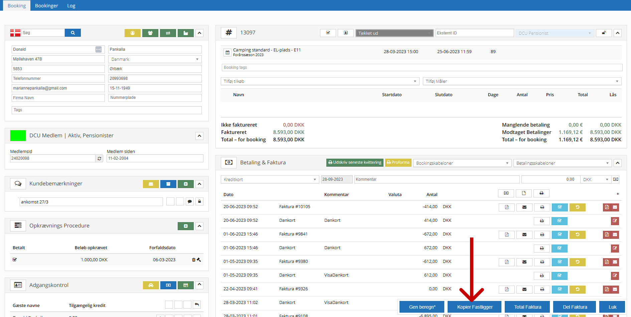Click the green swap arrows icon button
Screen dimensions: 631x317
pyautogui.click(x=168, y=33)
